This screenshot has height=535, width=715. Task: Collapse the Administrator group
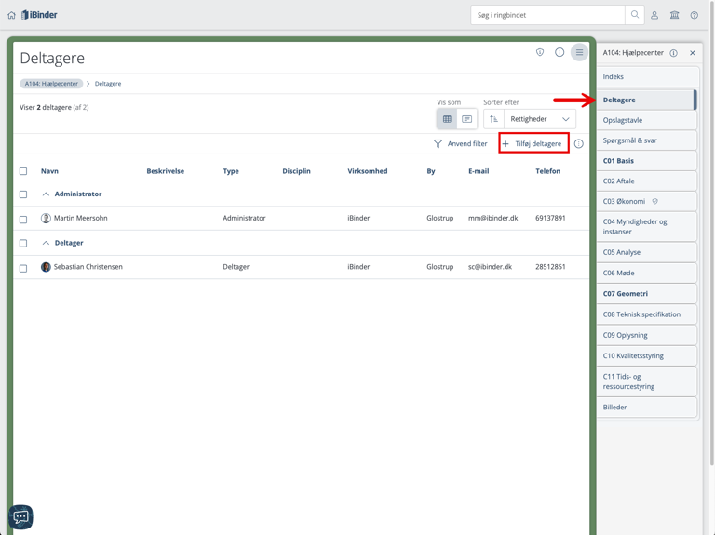click(x=46, y=194)
